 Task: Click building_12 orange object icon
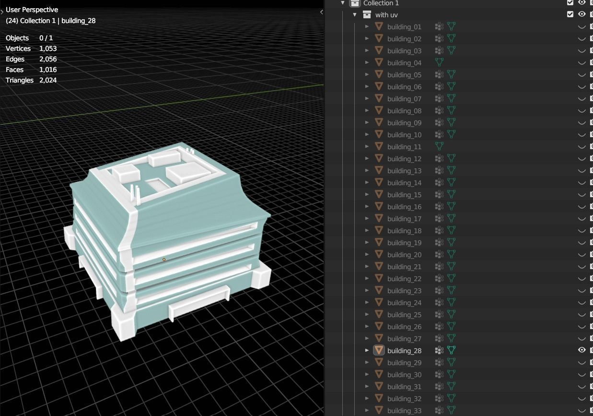pyautogui.click(x=379, y=158)
